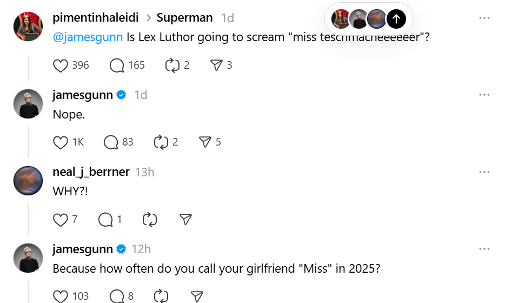The height and width of the screenshot is (303, 505).
Task: Share jamesgunn's "Nope." reply
Action: pyautogui.click(x=205, y=142)
